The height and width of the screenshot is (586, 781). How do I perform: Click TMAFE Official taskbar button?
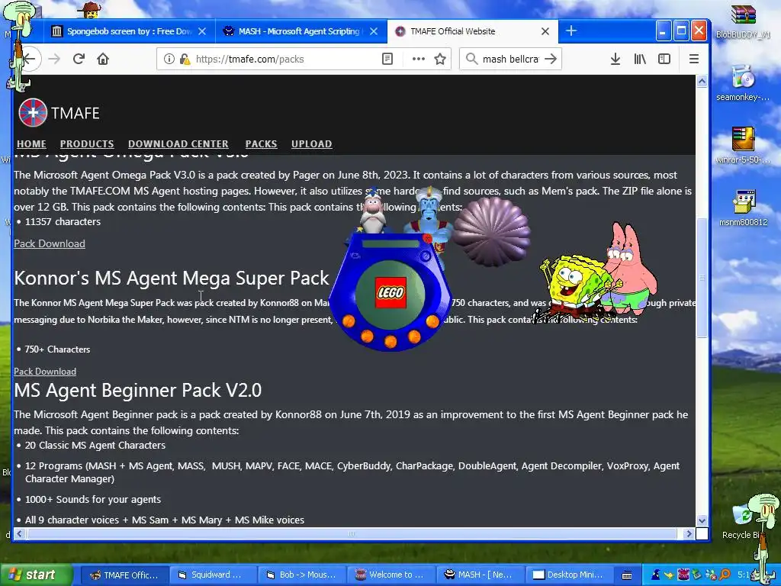coord(124,575)
